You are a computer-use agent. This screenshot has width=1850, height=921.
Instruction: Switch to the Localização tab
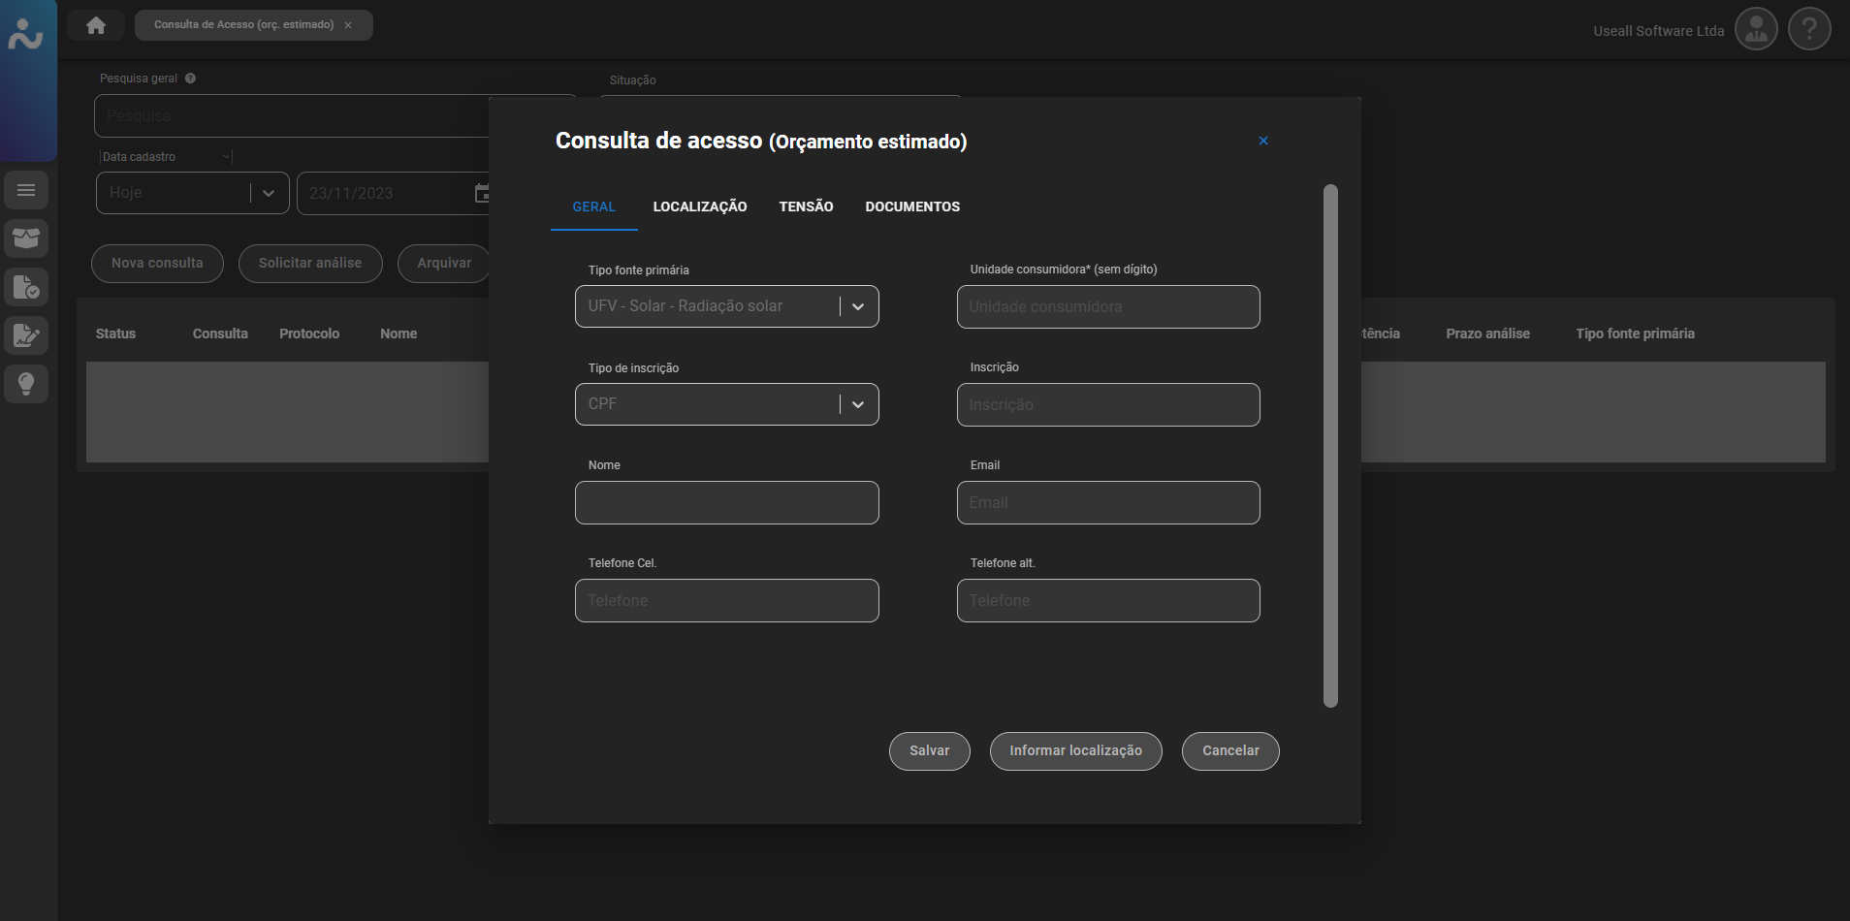tap(699, 206)
